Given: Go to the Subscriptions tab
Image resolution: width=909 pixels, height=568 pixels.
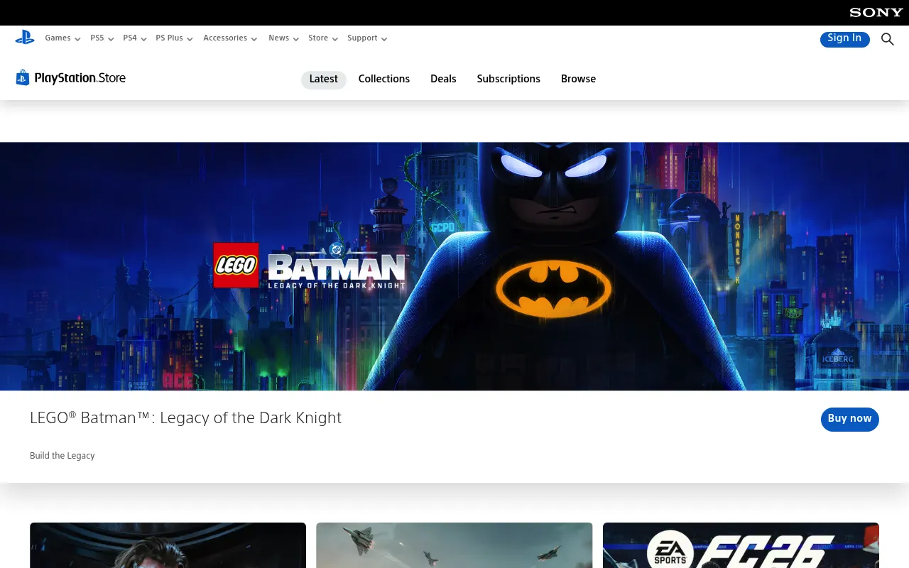Looking at the screenshot, I should [x=508, y=80].
